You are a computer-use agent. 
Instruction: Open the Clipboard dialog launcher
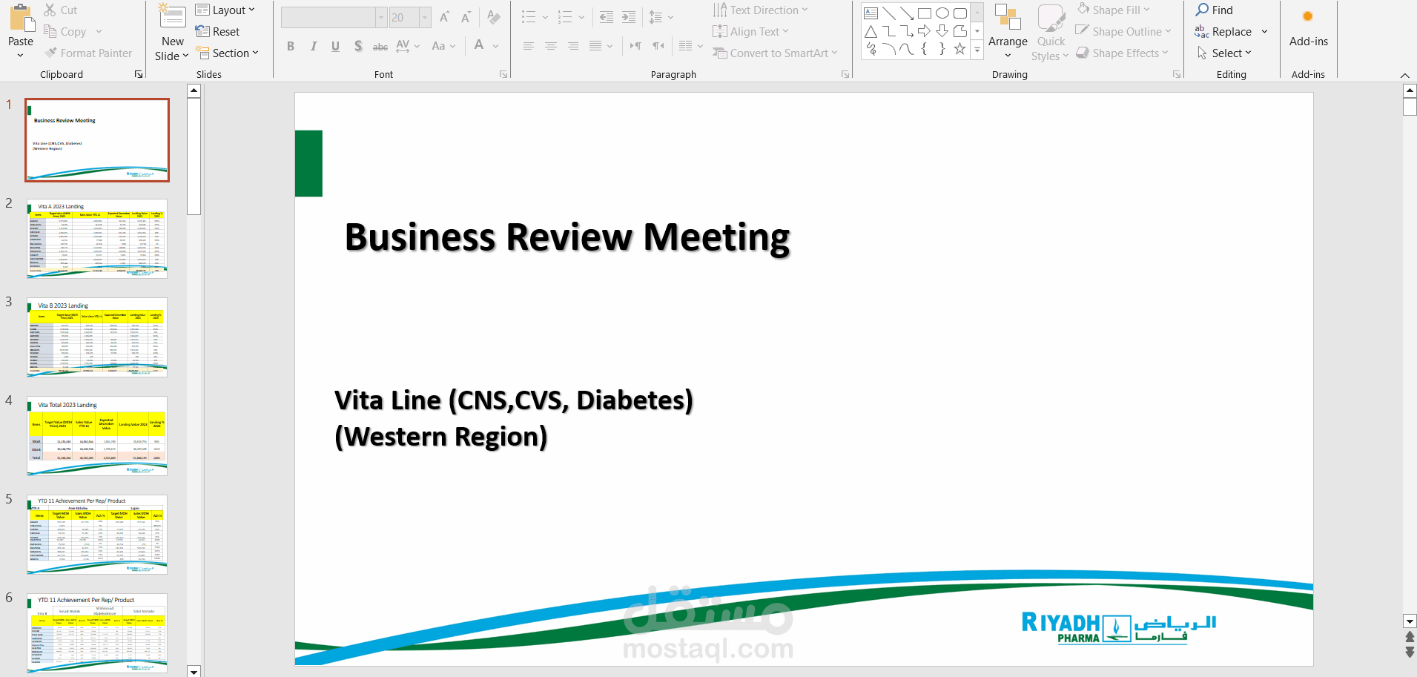pyautogui.click(x=139, y=74)
